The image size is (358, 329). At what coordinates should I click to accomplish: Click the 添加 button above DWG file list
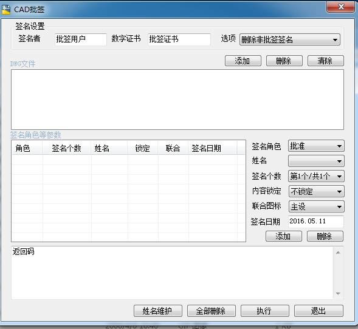click(x=243, y=61)
